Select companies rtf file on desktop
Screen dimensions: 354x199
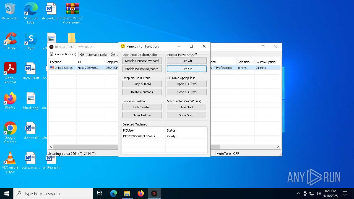(31, 161)
